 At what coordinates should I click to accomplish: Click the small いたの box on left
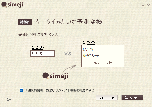(42, 53)
